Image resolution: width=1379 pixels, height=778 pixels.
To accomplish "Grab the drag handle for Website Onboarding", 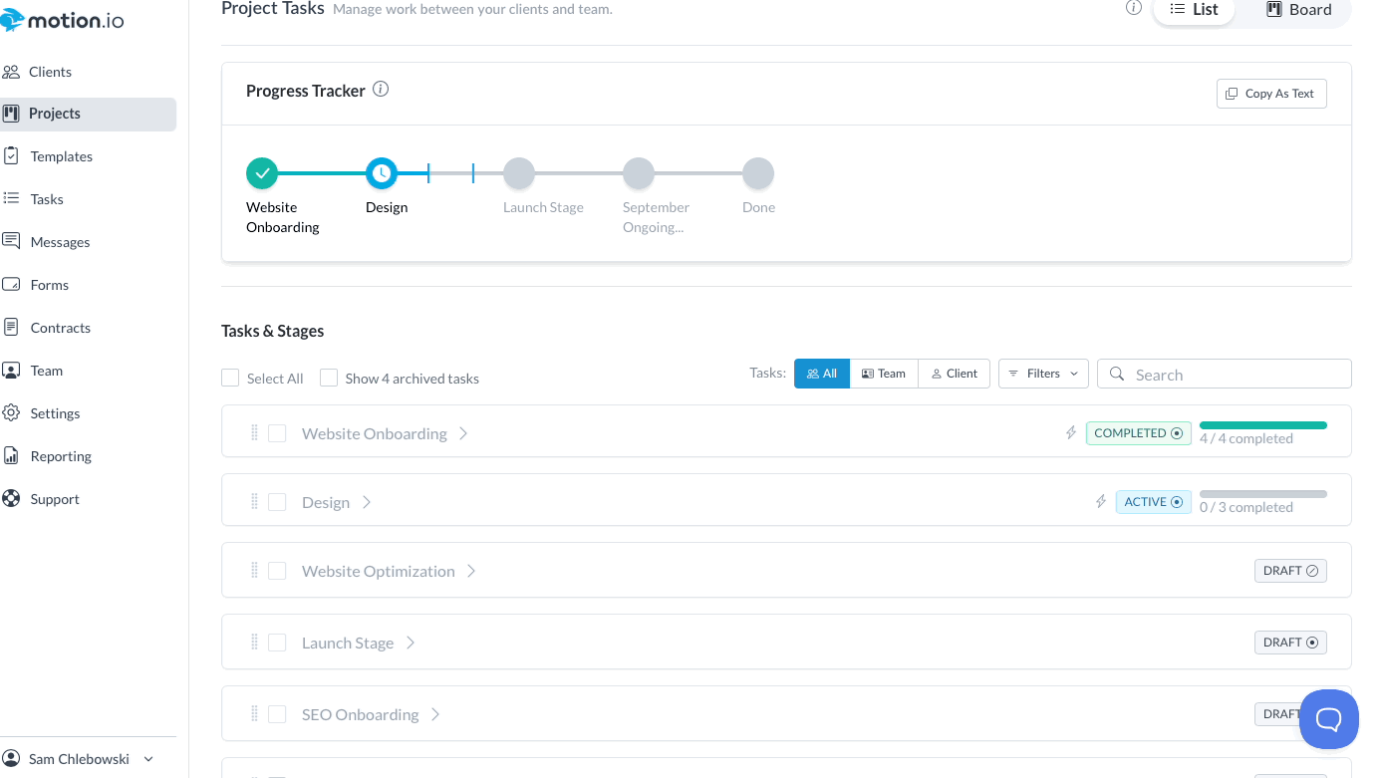I will (254, 433).
